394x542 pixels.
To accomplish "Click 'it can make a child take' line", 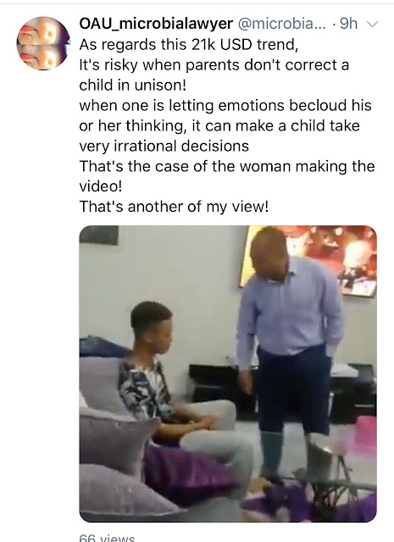I will [x=219, y=126].
